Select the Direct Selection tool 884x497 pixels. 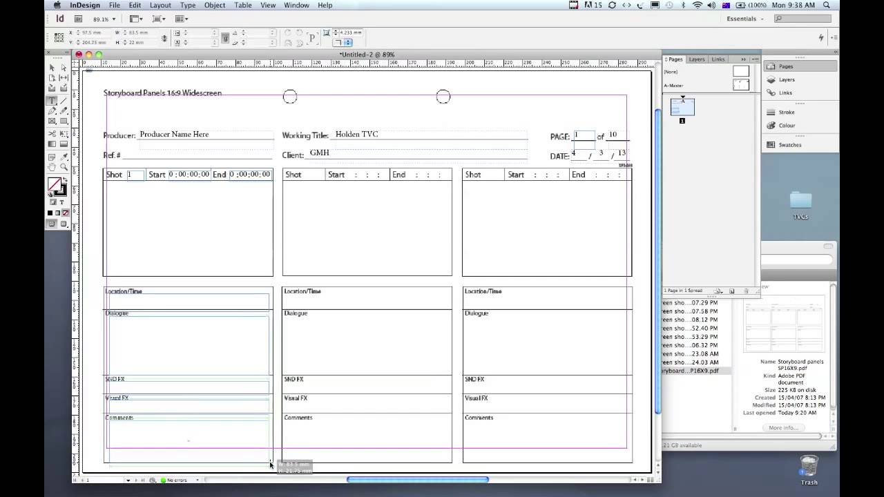click(x=64, y=68)
